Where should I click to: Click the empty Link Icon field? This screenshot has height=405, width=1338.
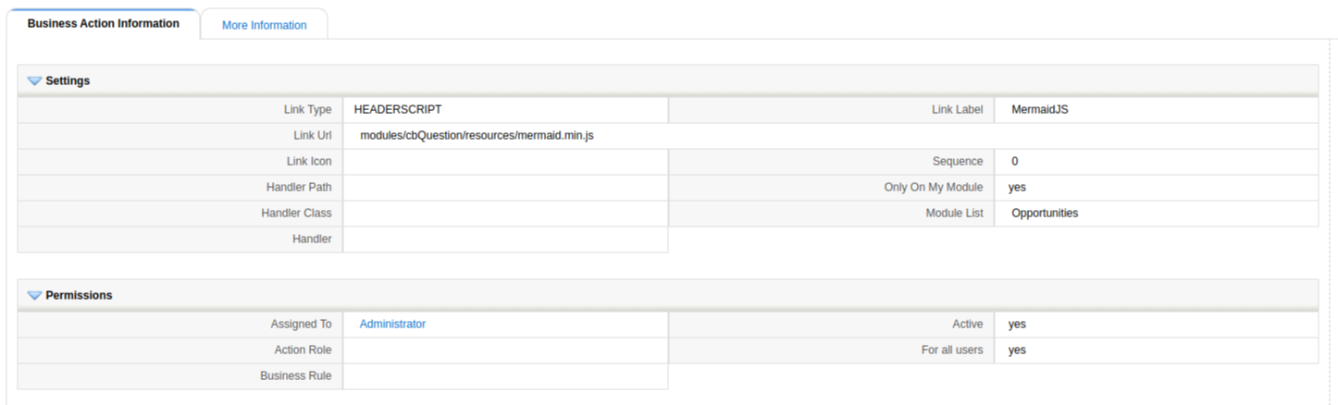coord(504,162)
